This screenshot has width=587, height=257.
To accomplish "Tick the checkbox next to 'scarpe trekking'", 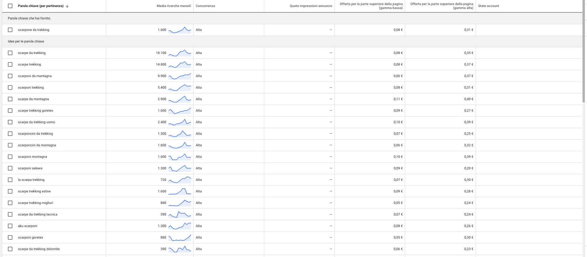I will [10, 64].
